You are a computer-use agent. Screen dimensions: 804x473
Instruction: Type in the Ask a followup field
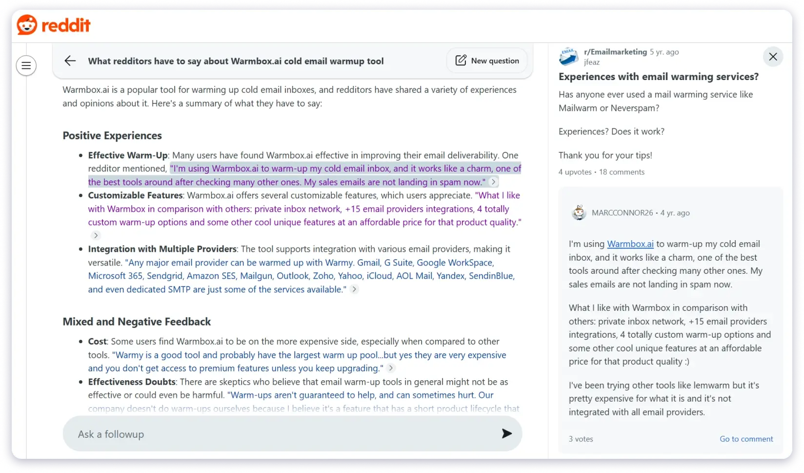283,434
